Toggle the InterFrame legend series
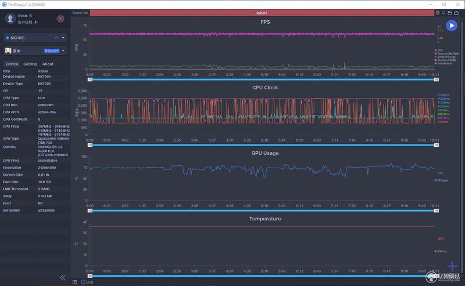Screen dimensions: 465x286 click(x=443, y=63)
